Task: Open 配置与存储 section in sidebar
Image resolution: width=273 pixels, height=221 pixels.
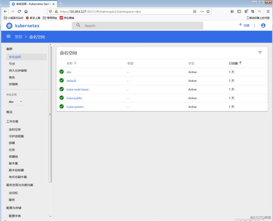Action: (x=14, y=208)
